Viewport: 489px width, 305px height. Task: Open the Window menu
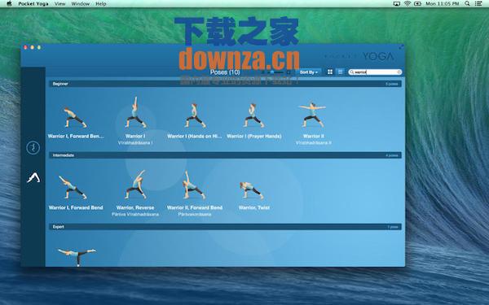(81, 4)
